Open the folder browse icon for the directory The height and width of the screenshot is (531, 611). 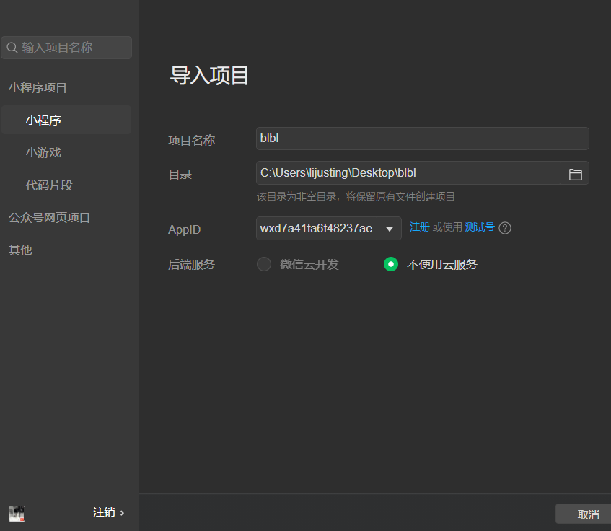pos(575,174)
